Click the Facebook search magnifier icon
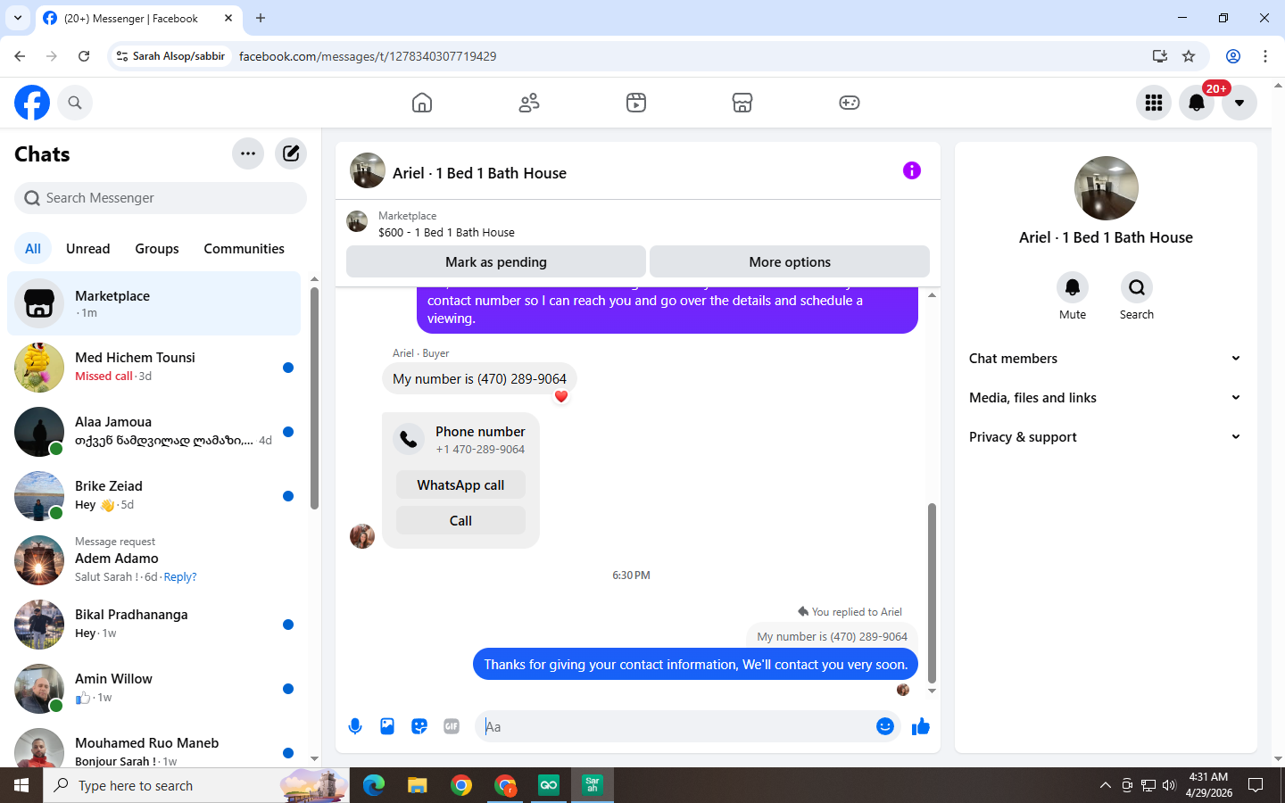1285x803 pixels. pyautogui.click(x=75, y=103)
